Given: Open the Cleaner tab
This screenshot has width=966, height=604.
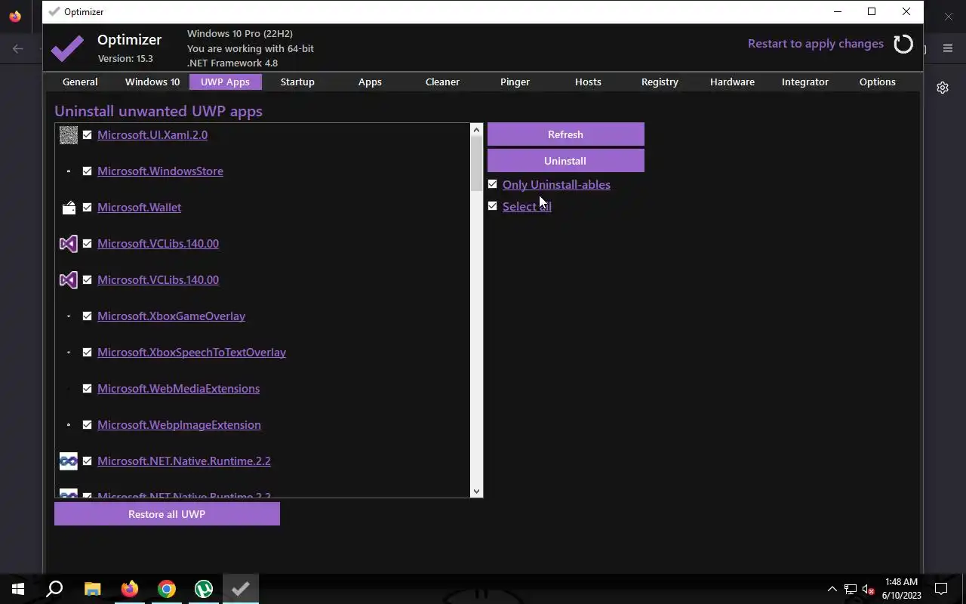Looking at the screenshot, I should (x=442, y=82).
